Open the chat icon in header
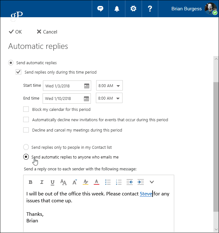The width and height of the screenshot is (219, 233). pos(100,9)
